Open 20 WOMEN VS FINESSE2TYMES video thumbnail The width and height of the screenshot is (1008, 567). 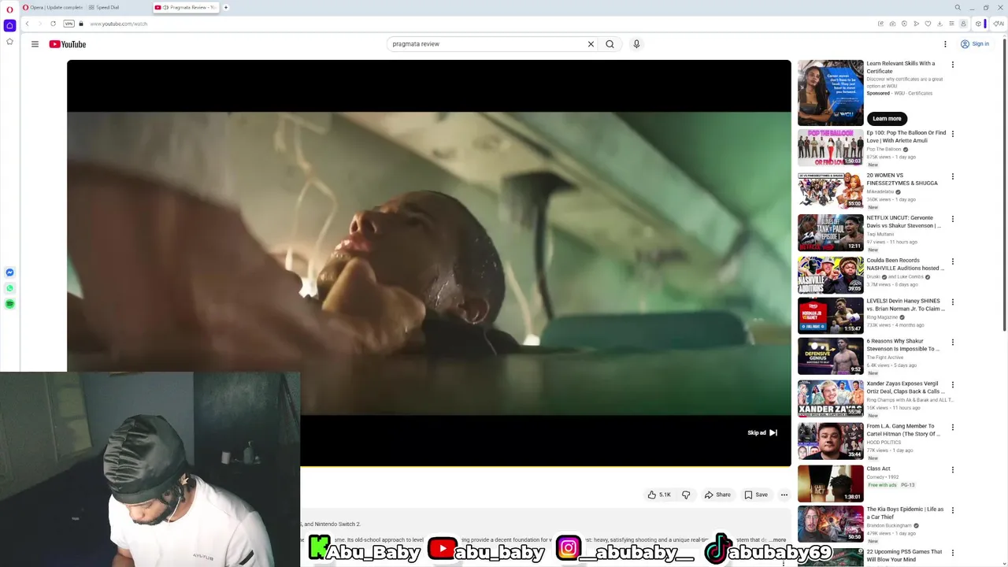point(830,191)
